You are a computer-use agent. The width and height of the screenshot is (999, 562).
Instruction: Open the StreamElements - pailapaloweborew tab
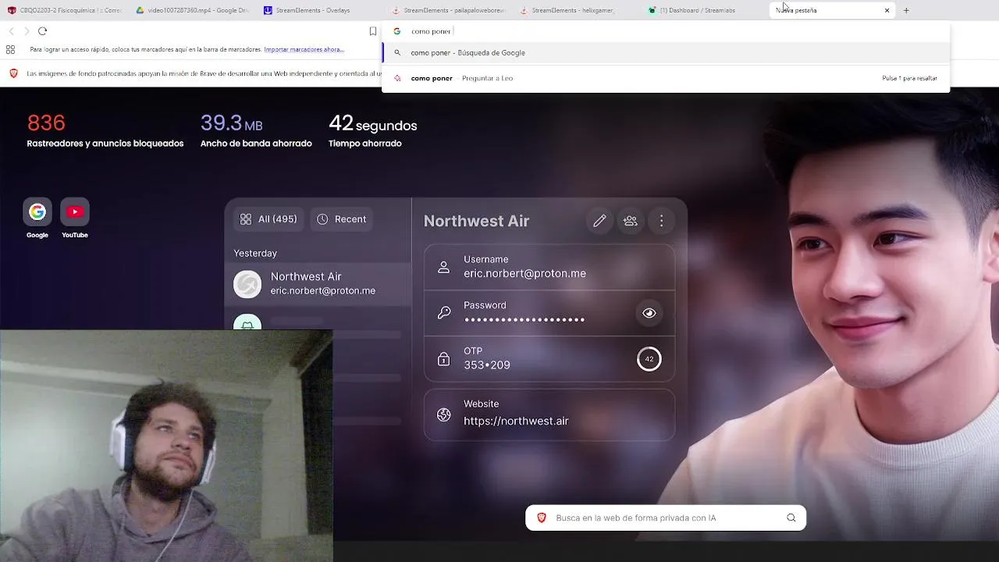pos(448,10)
